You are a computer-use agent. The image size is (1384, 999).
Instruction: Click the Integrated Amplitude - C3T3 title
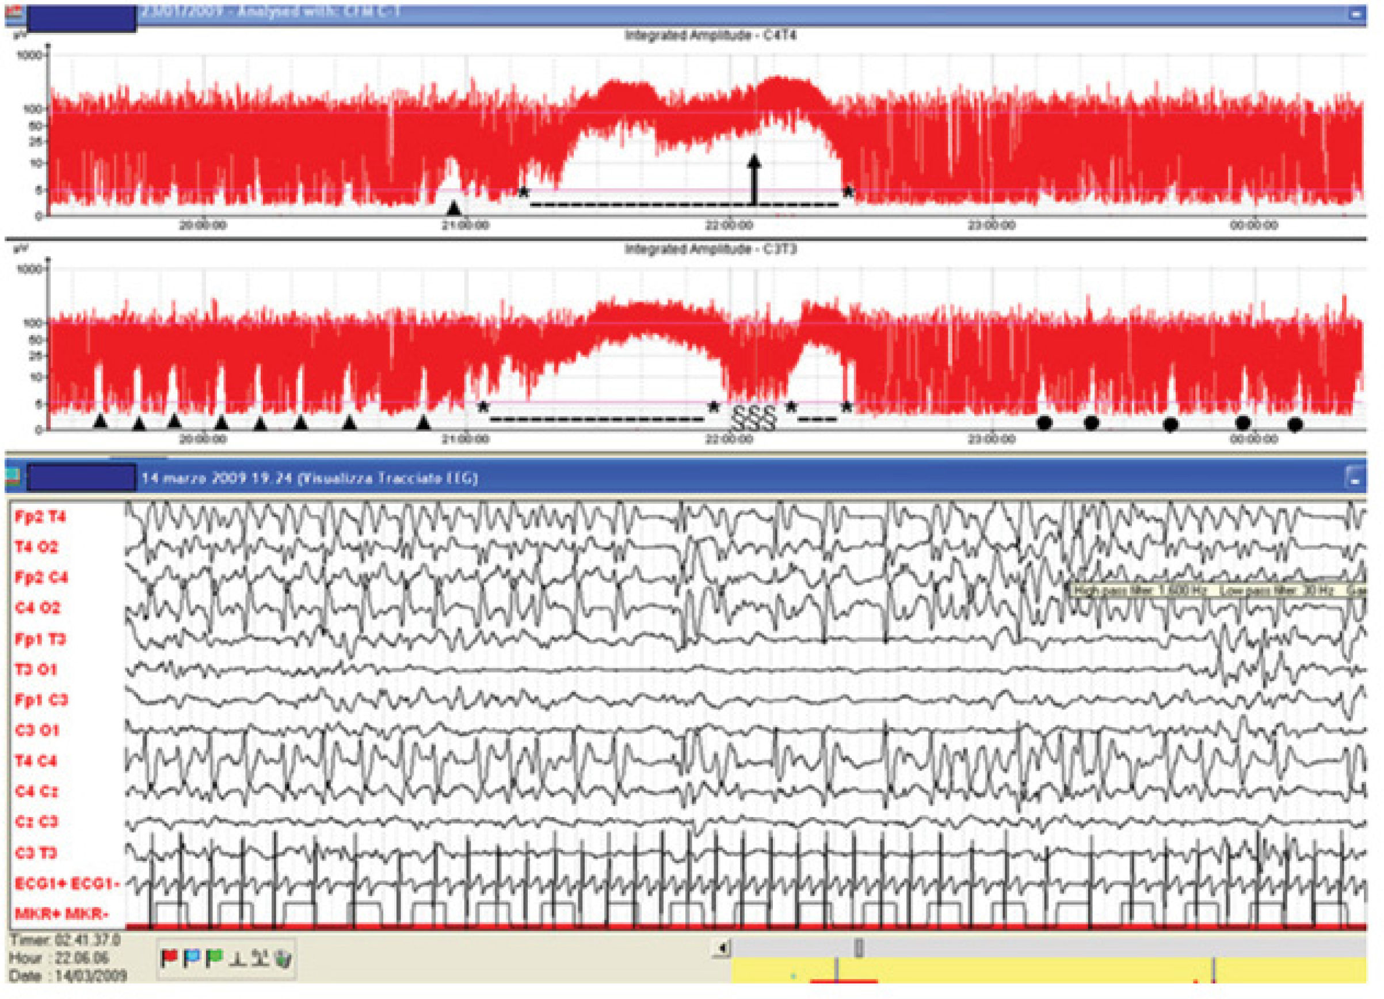710,249
